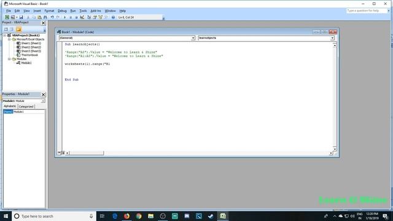Switch to the Alphabetic properties tab

[x=10, y=106]
